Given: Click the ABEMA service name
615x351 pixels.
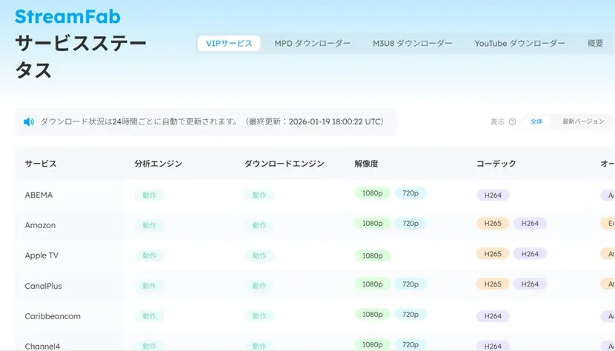Looking at the screenshot, I should pyautogui.click(x=39, y=195).
